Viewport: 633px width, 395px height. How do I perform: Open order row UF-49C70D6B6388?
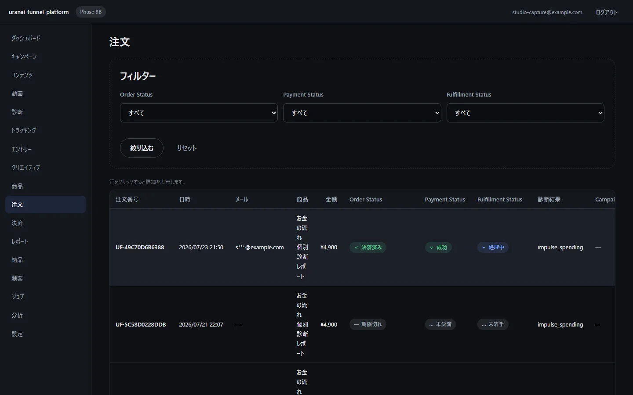click(362, 248)
